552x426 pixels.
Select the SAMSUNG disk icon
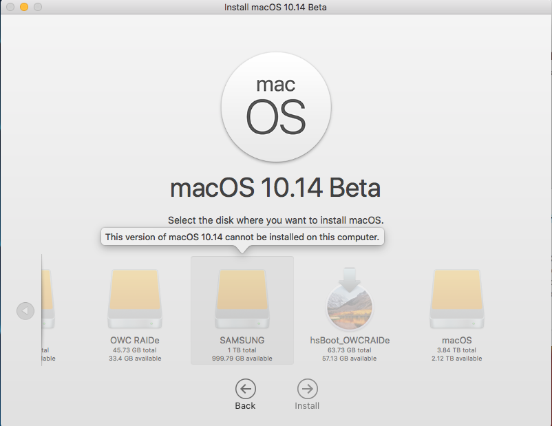click(x=242, y=299)
